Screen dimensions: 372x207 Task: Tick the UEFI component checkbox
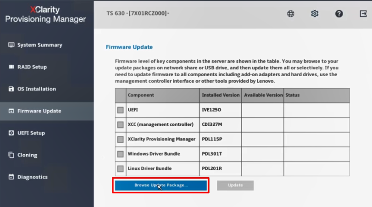coord(120,110)
